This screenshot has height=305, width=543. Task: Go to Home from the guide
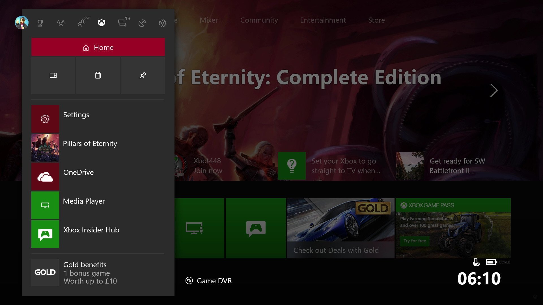coord(98,47)
